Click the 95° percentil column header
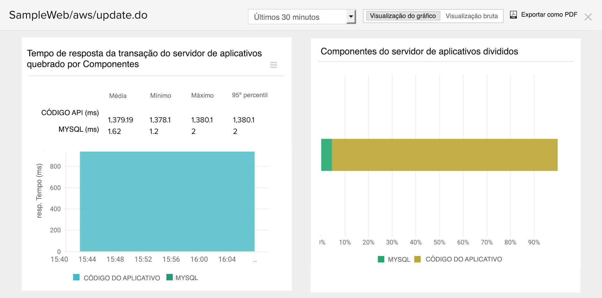The width and height of the screenshot is (602, 298). 250,95
